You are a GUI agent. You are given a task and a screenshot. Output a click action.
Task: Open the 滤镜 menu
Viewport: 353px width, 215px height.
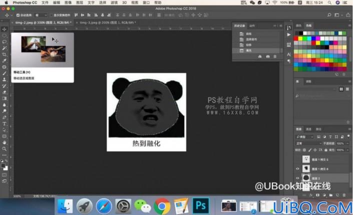click(114, 2)
